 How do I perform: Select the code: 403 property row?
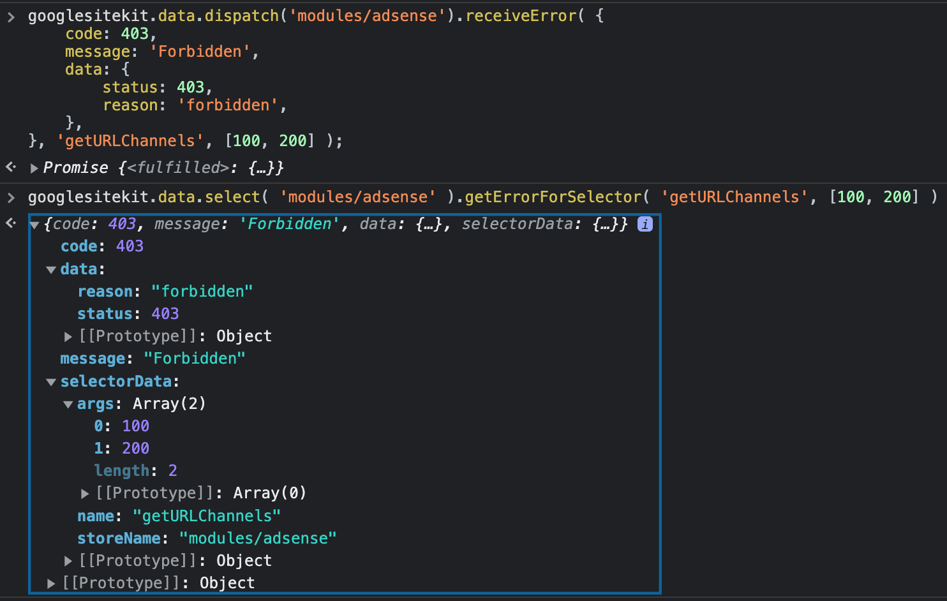tap(102, 246)
